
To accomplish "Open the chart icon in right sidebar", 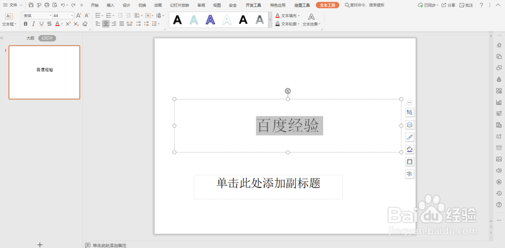I will coord(499,102).
